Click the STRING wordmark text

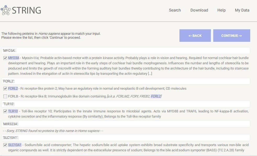click(x=26, y=10)
